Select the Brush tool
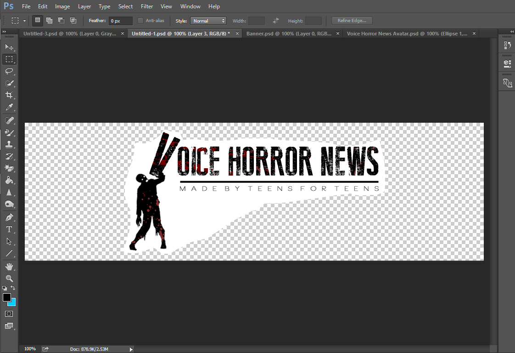 click(x=9, y=132)
